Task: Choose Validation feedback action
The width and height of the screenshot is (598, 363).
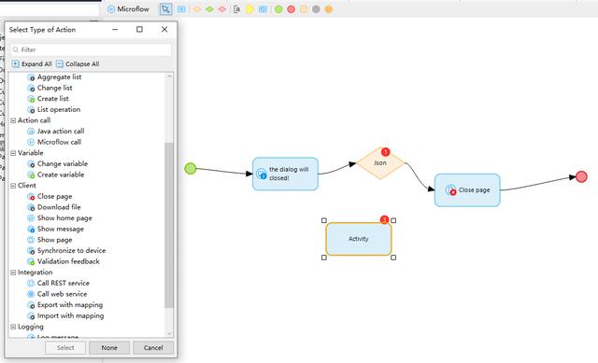Action: [x=64, y=261]
